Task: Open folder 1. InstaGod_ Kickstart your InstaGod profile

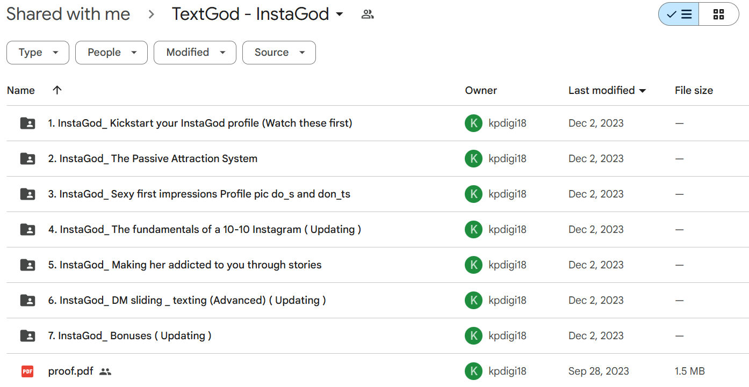Action: point(200,123)
